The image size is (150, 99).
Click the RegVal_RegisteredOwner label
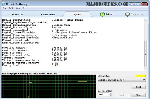coord(20,25)
